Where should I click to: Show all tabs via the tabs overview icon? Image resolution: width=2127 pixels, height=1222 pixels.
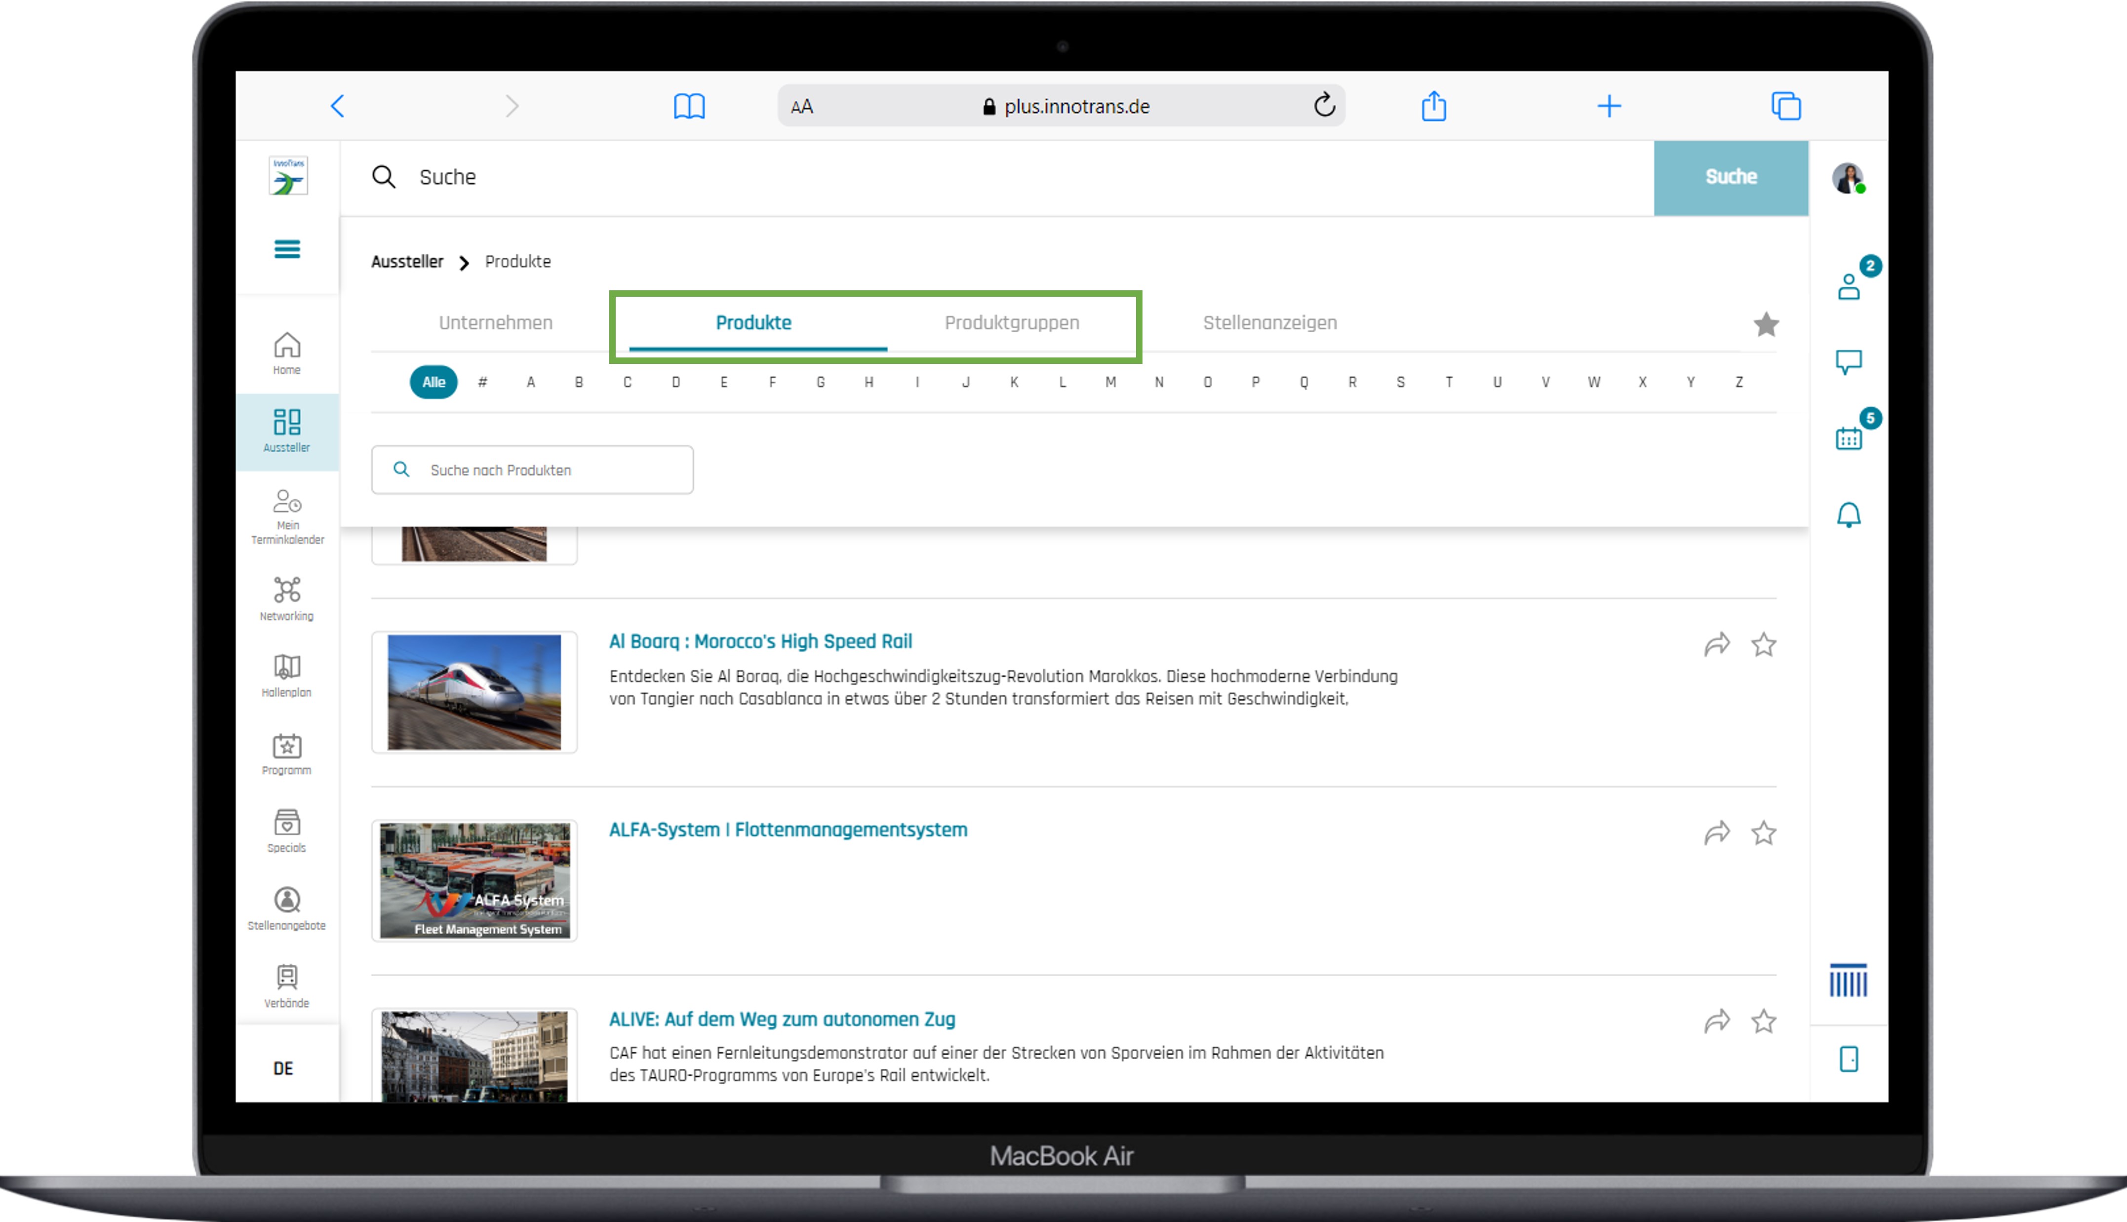coord(1785,106)
